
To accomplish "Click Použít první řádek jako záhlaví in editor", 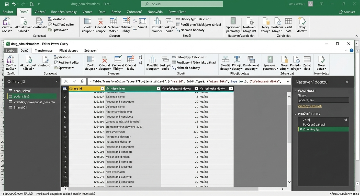I will pyautogui.click(x=194, y=62).
